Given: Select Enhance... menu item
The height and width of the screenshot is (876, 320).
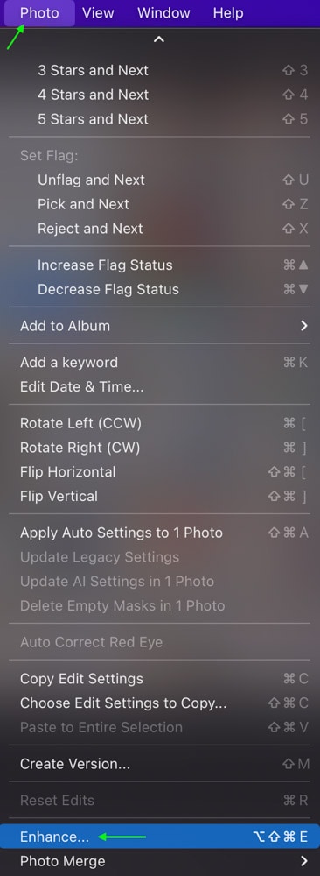Looking at the screenshot, I should click(x=160, y=837).
